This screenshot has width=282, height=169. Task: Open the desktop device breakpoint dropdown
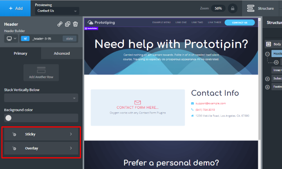(x=11, y=39)
